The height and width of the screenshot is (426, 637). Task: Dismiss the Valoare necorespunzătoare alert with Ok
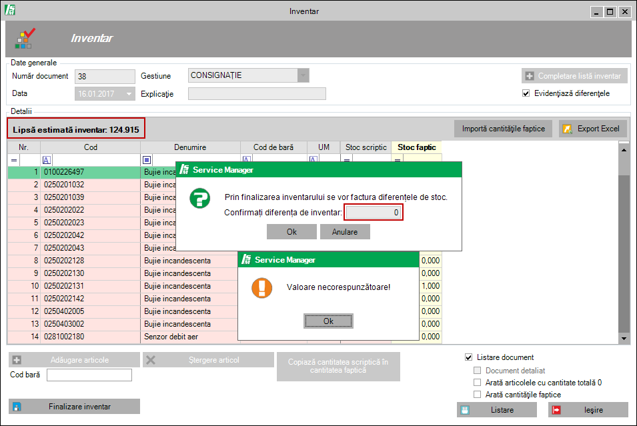click(328, 321)
